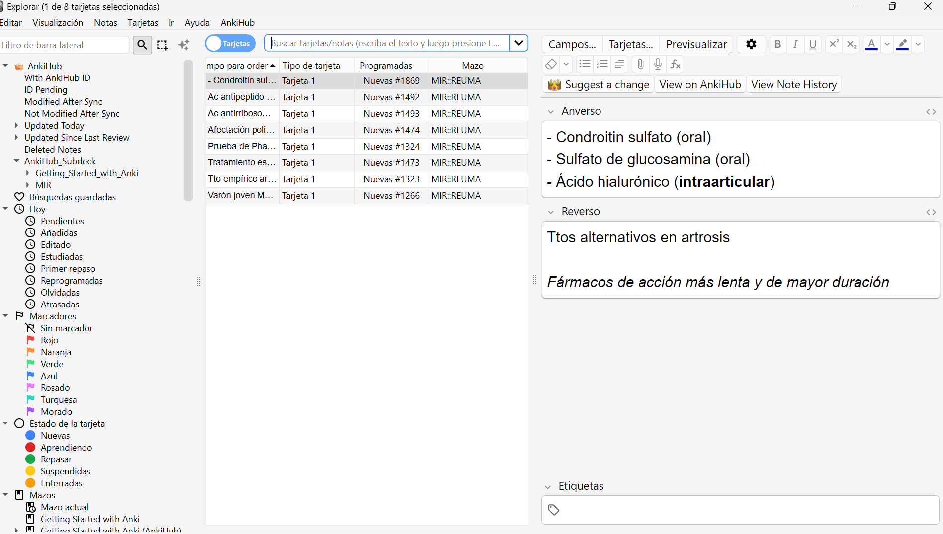Toggle the Tarjetas/notes switch
The width and height of the screenshot is (943, 534).
pyautogui.click(x=230, y=43)
